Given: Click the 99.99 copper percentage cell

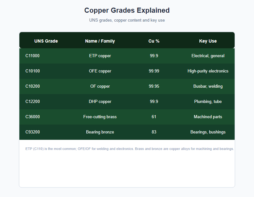Looking at the screenshot, I should pyautogui.click(x=154, y=71).
